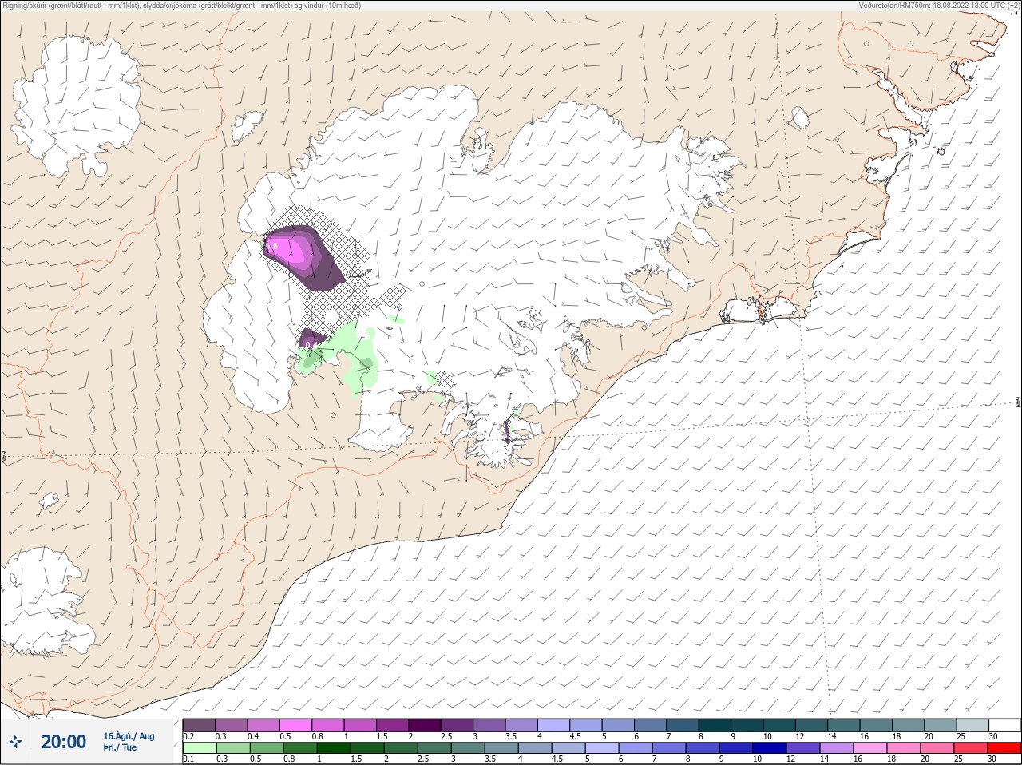This screenshot has width=1022, height=765.
Task: Select bottom legend pale green swatch between 0.1 and 0.3
Action: (x=199, y=748)
